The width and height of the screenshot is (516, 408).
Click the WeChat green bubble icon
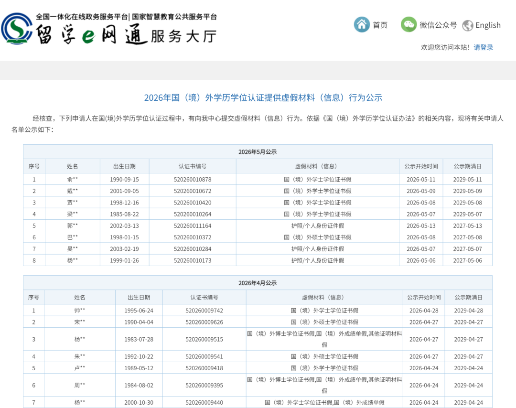pyautogui.click(x=408, y=25)
